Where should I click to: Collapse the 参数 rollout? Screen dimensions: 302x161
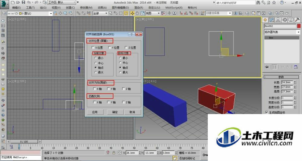[281, 77]
